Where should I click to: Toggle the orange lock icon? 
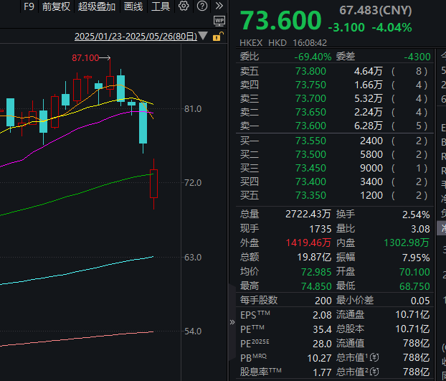tap(218, 36)
